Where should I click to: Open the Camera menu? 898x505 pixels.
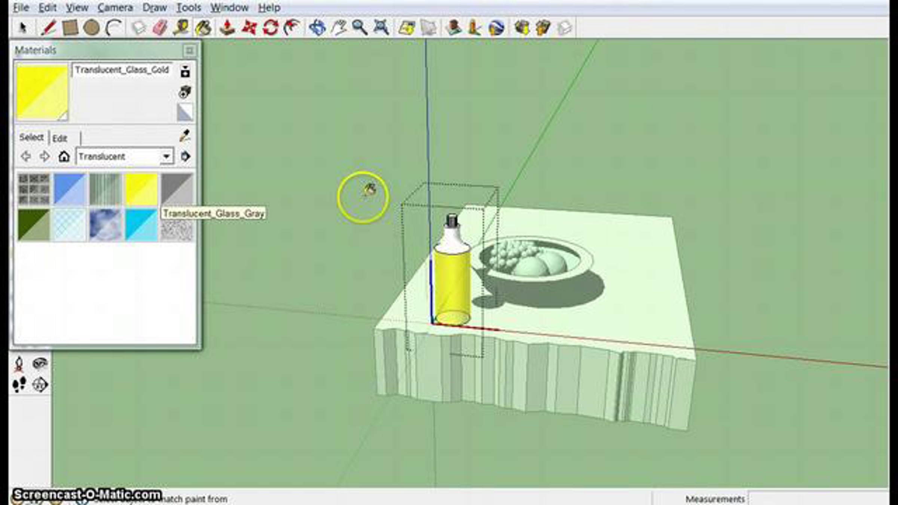pyautogui.click(x=115, y=7)
